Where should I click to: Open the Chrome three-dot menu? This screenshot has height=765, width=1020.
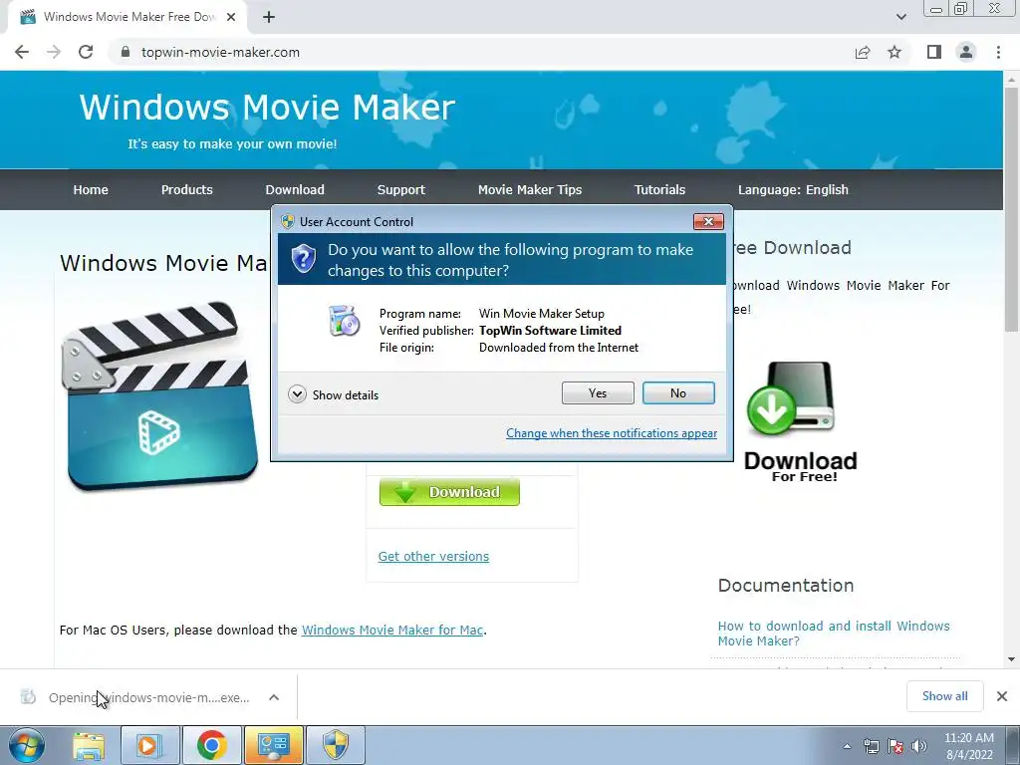pos(998,52)
